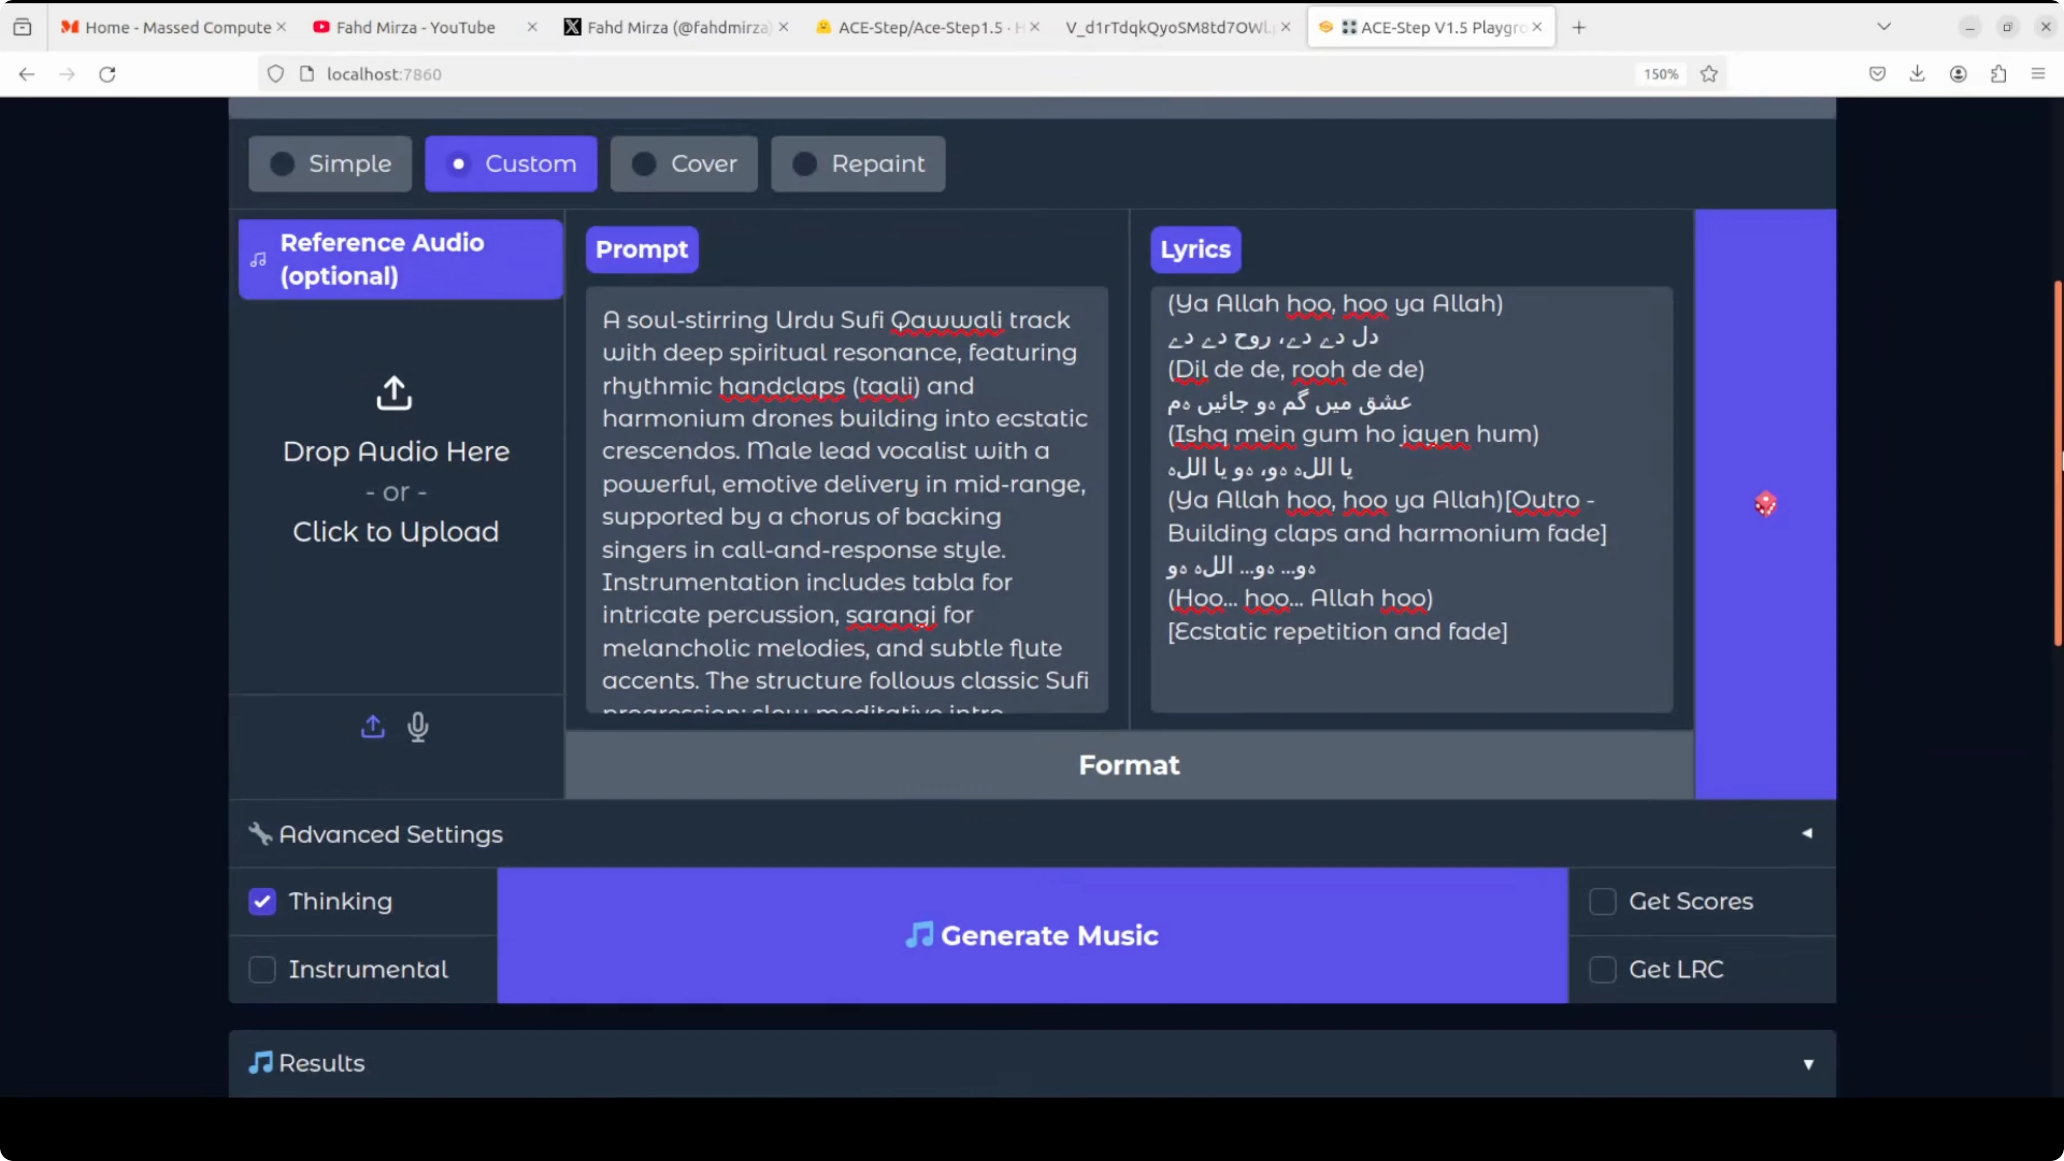
Task: Enable the Get Scores checkbox
Action: point(1602,901)
